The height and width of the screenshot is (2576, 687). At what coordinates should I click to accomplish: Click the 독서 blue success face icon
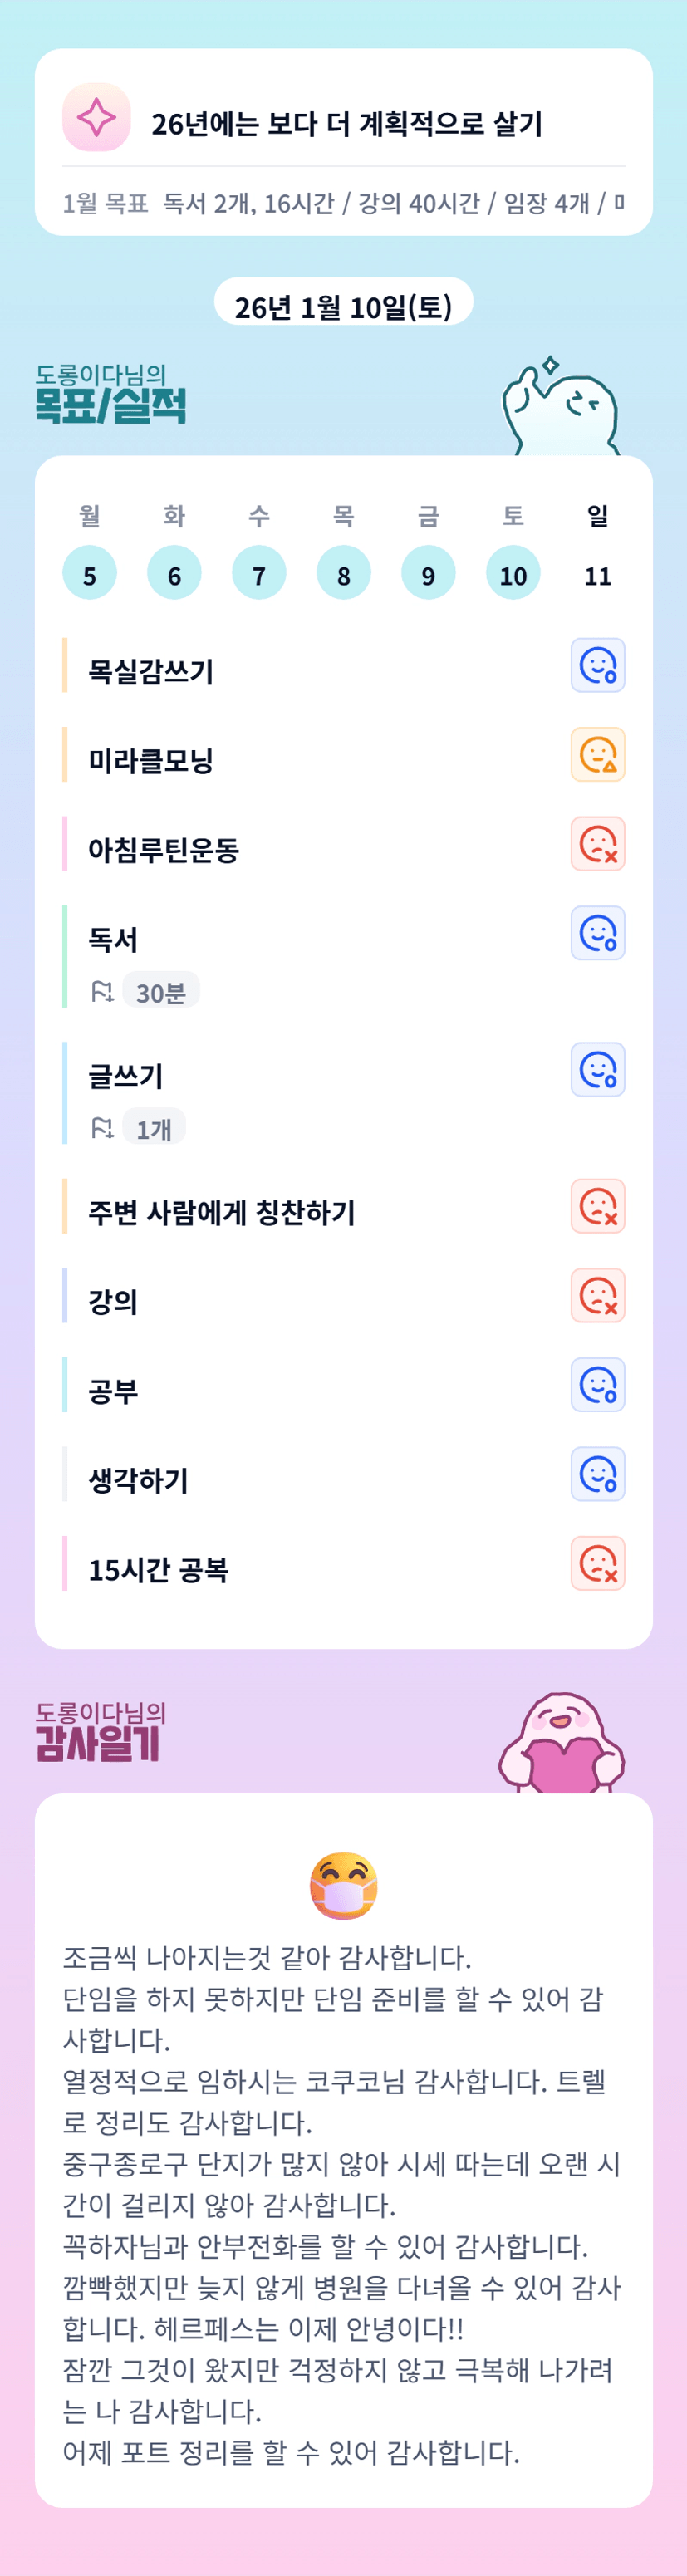pos(598,933)
